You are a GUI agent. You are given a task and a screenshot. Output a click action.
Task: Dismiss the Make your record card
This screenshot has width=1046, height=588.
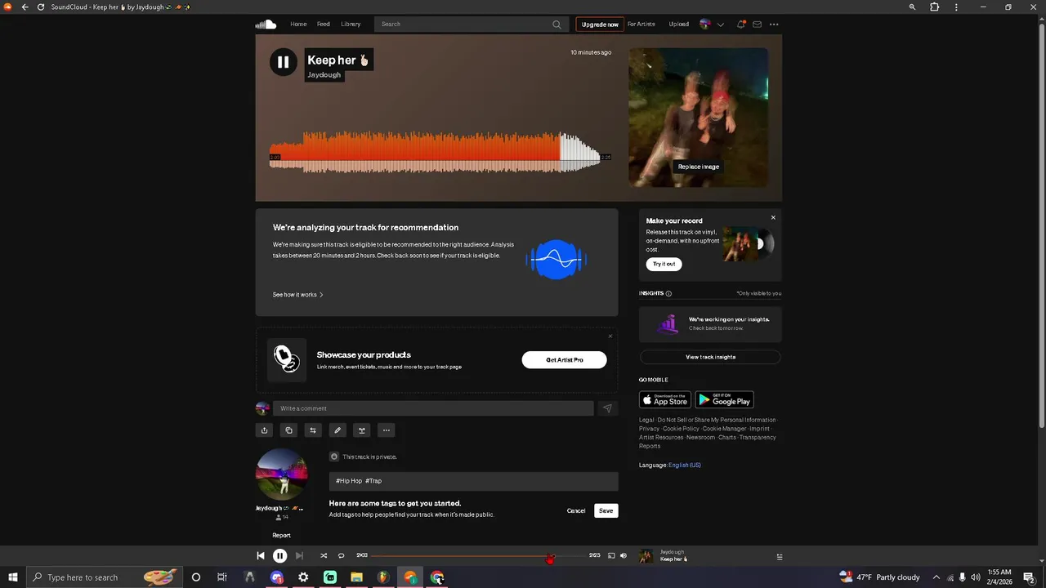point(773,217)
